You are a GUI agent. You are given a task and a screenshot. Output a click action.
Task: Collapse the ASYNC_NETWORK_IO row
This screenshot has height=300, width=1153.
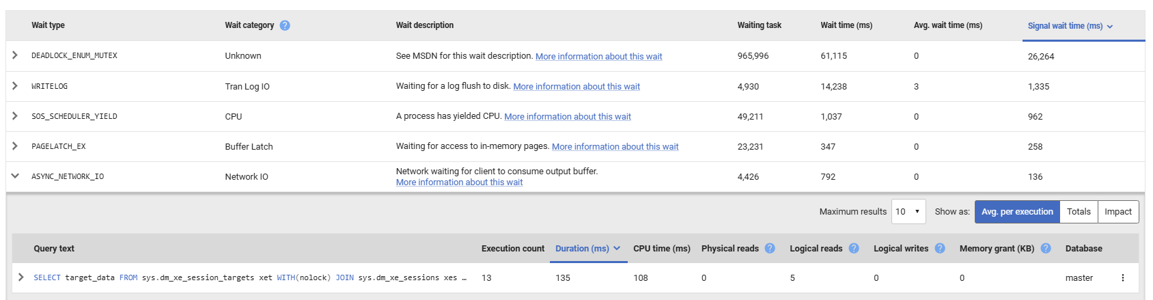point(15,176)
